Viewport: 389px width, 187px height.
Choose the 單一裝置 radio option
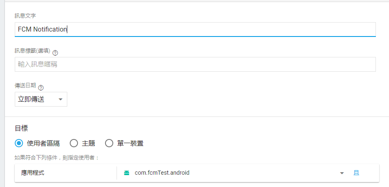tap(109, 144)
